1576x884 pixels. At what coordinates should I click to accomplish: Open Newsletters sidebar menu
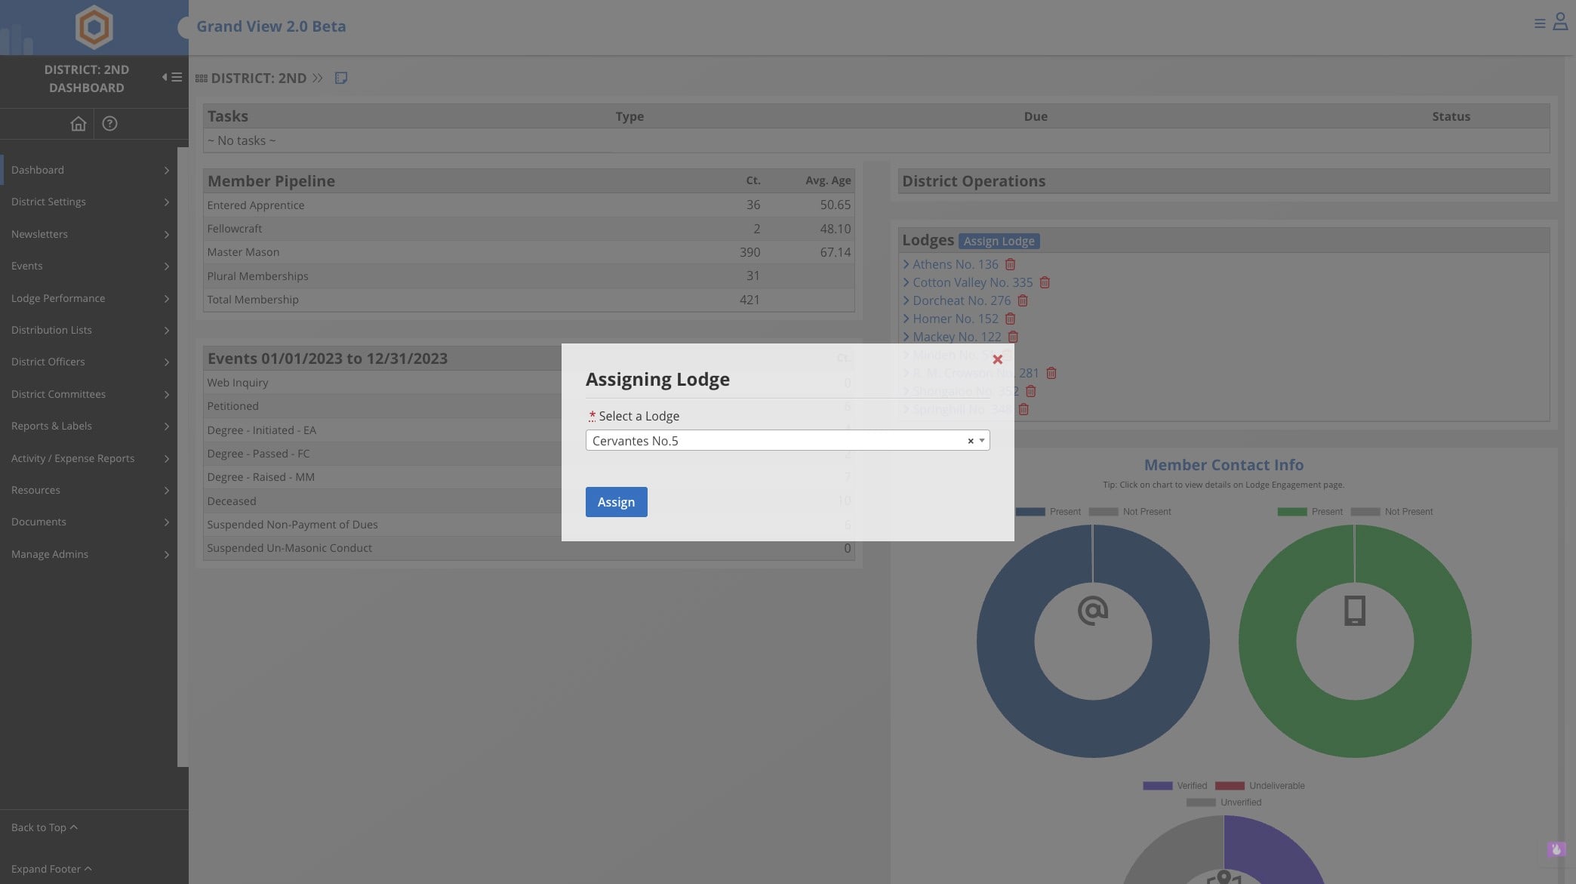tap(89, 234)
